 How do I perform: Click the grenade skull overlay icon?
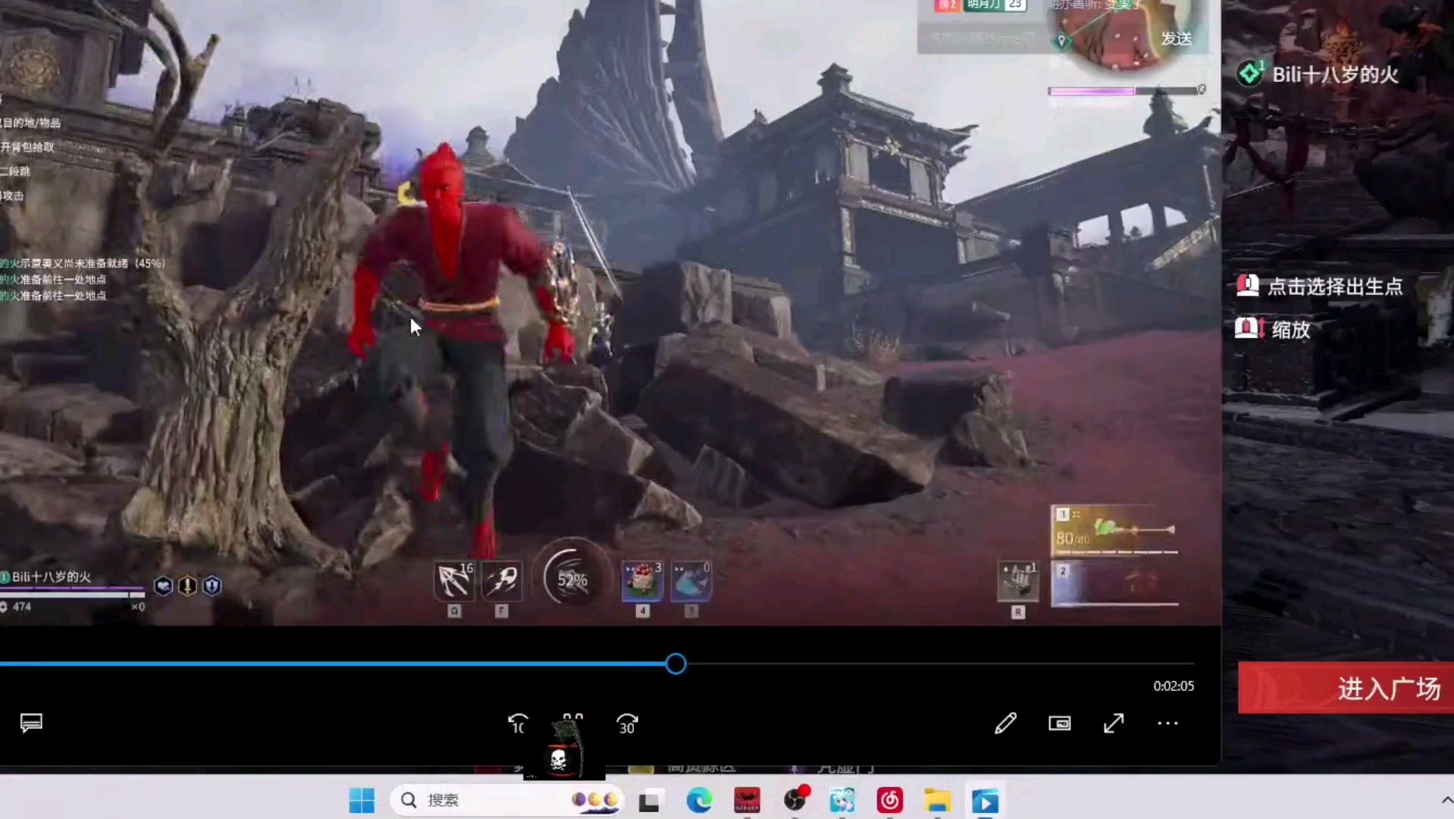564,749
